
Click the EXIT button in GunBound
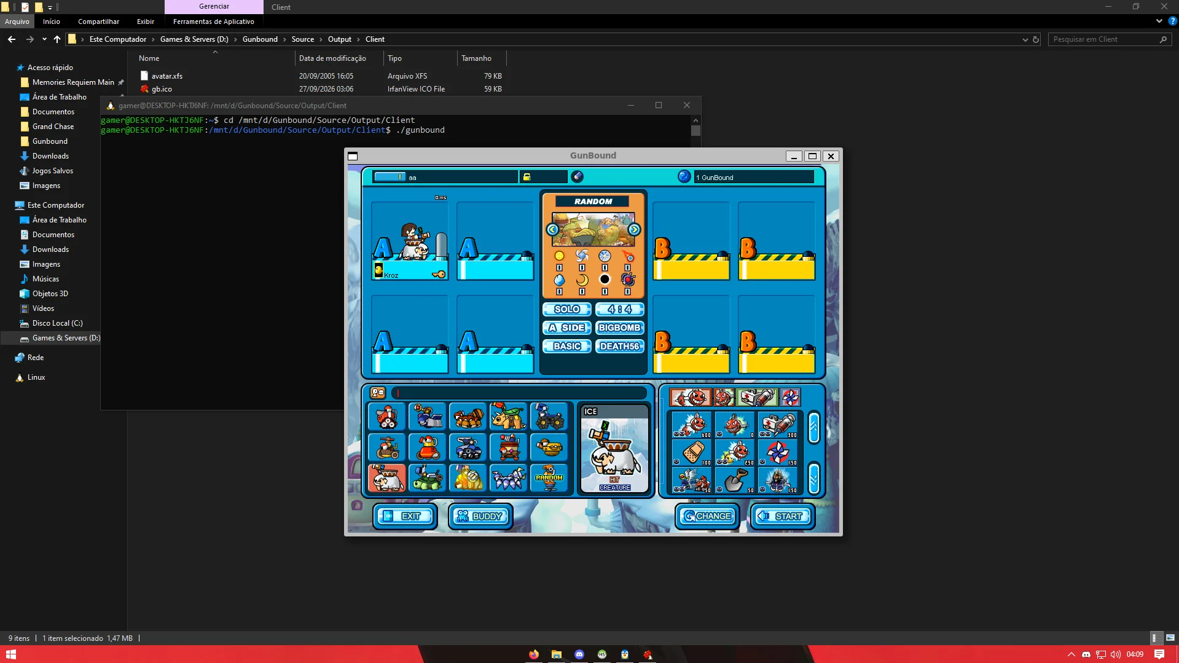[x=405, y=516]
